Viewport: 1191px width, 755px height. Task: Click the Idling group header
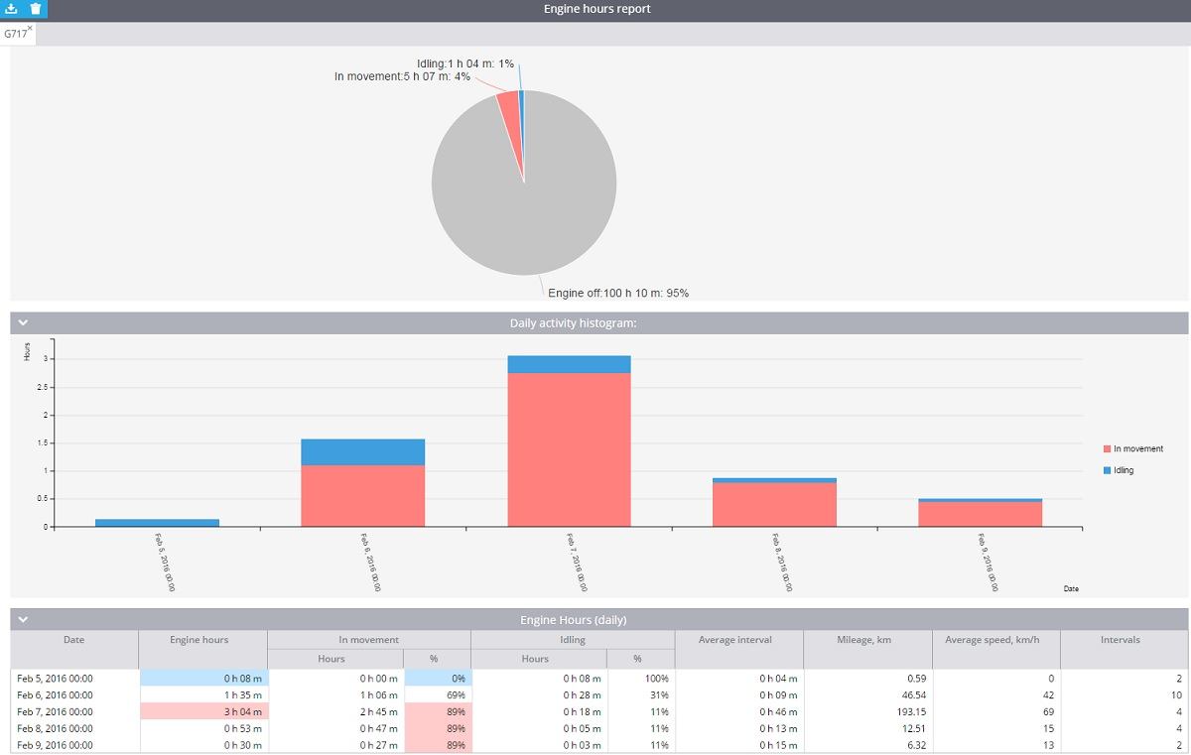pyautogui.click(x=573, y=640)
